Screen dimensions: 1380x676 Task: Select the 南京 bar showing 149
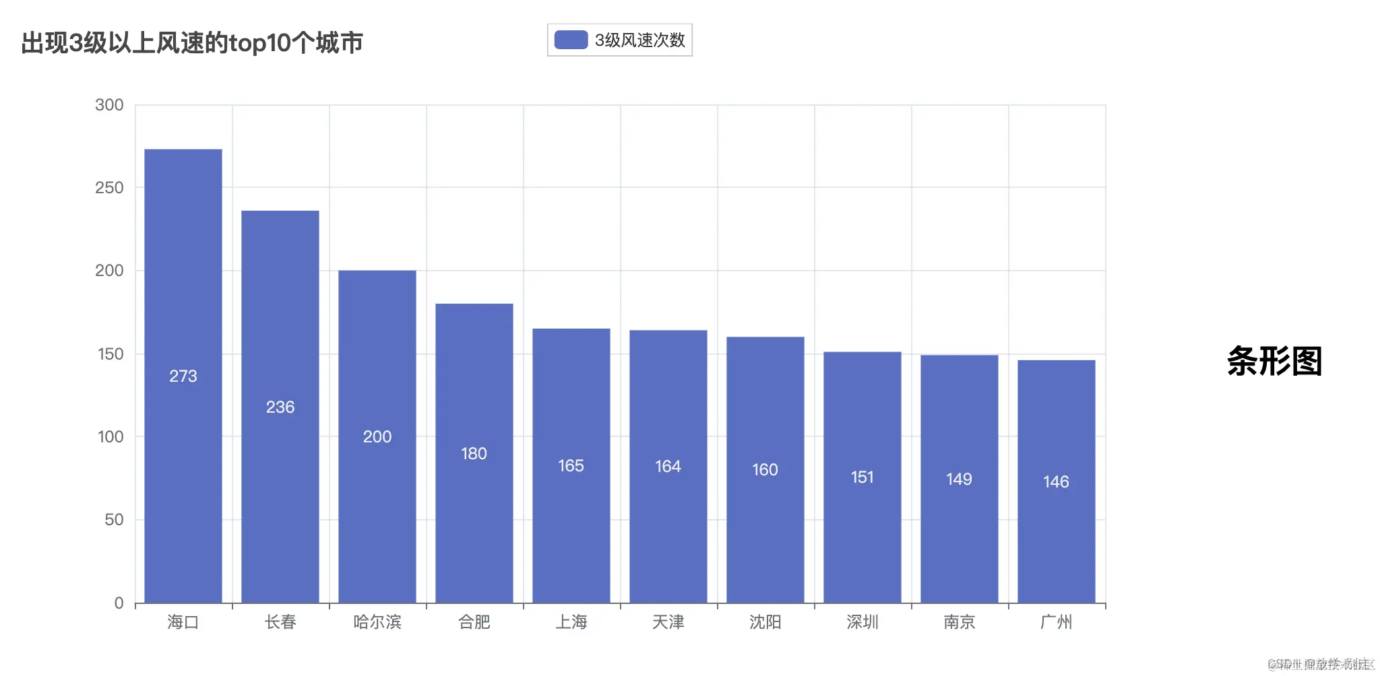tap(959, 478)
